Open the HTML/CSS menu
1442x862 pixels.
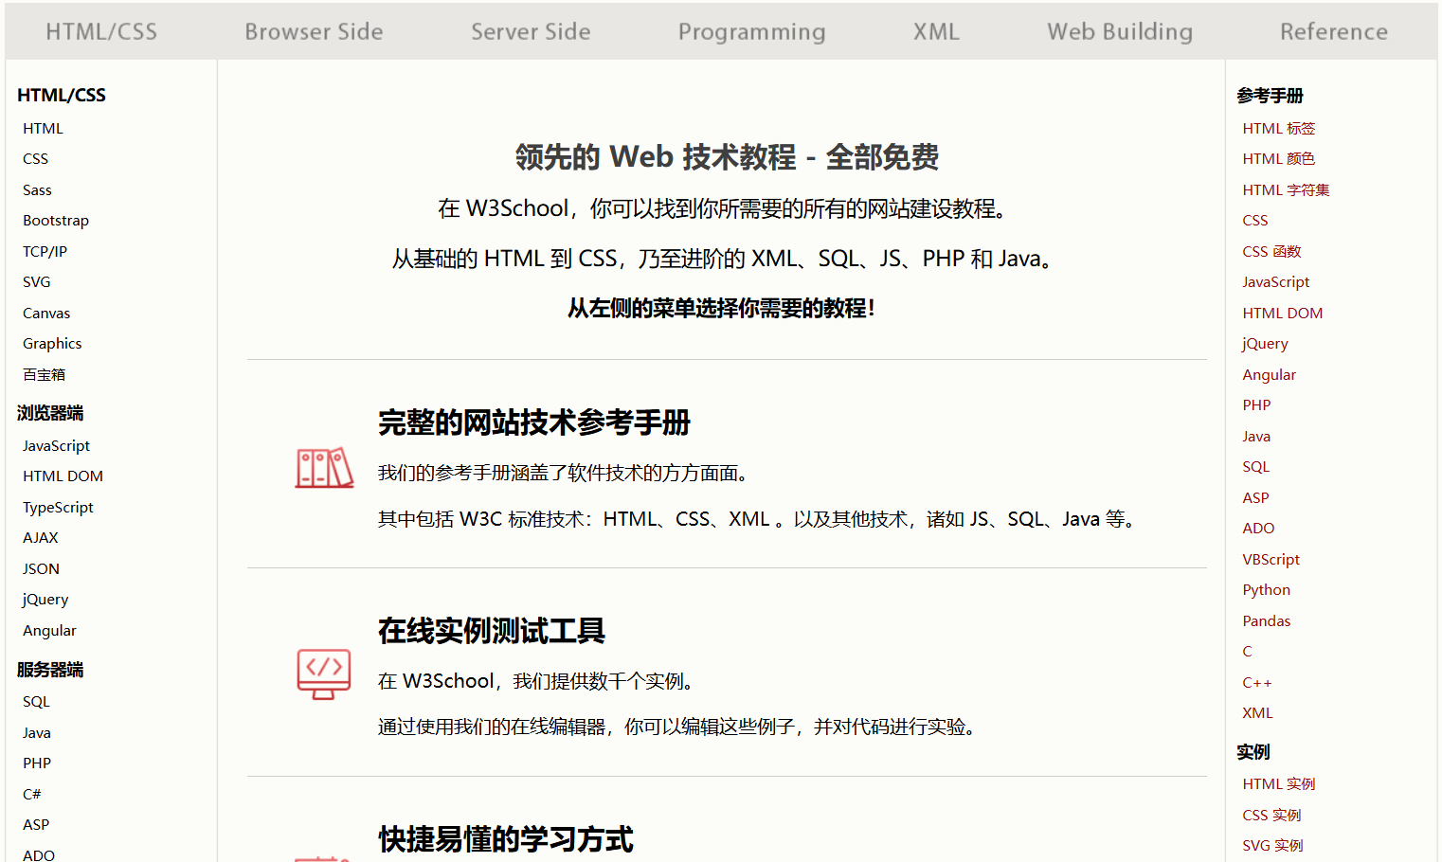tap(101, 30)
